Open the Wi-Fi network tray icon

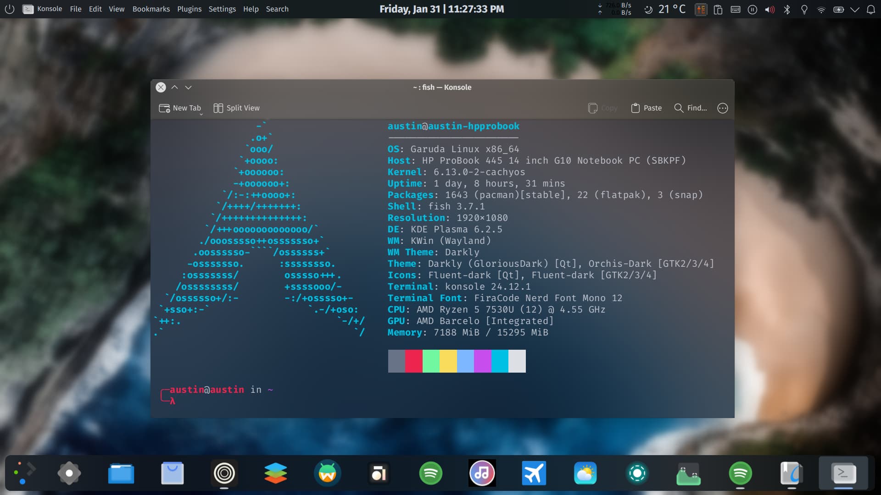pos(821,9)
